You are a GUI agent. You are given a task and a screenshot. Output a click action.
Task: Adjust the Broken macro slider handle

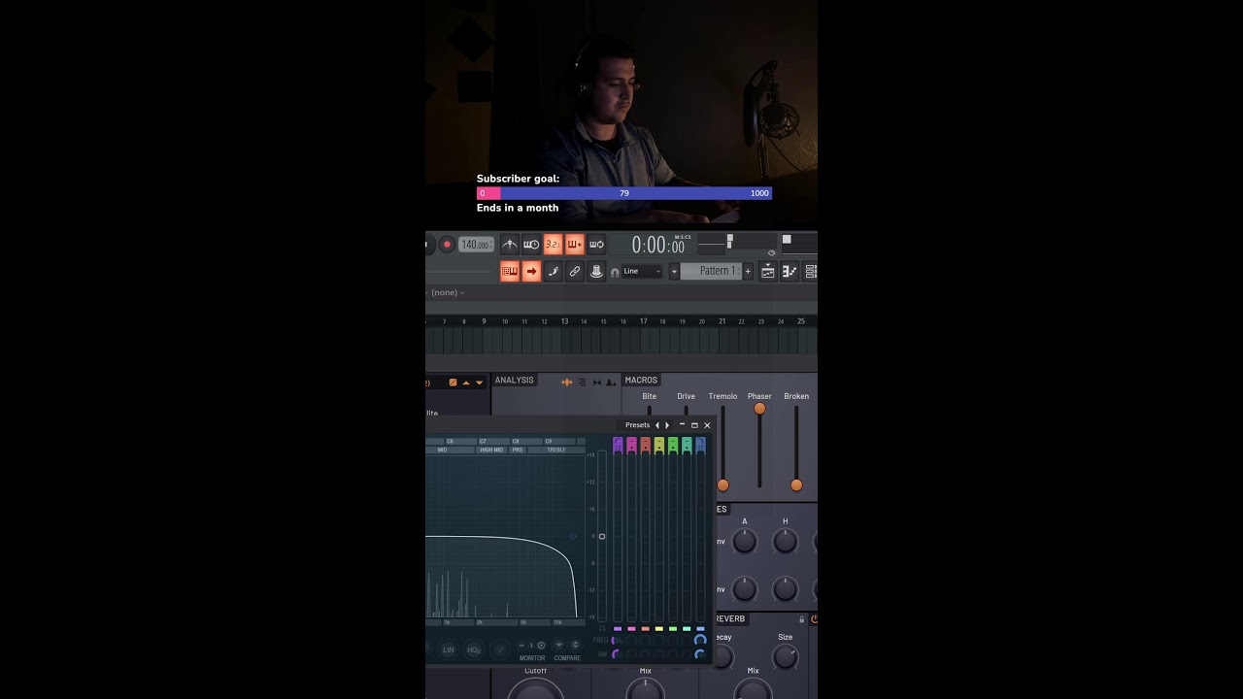(796, 484)
